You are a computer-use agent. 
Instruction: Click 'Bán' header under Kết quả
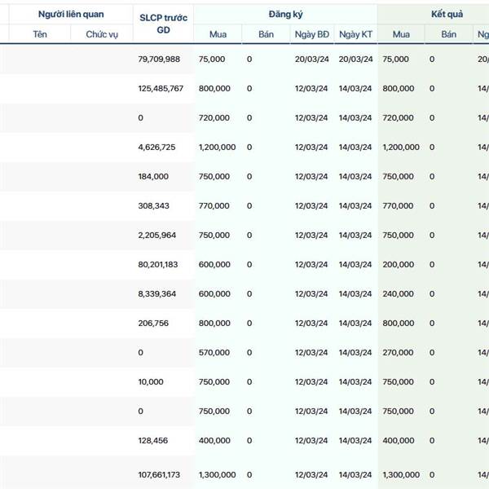click(449, 34)
